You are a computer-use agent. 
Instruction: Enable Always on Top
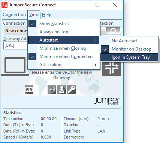click(64, 32)
